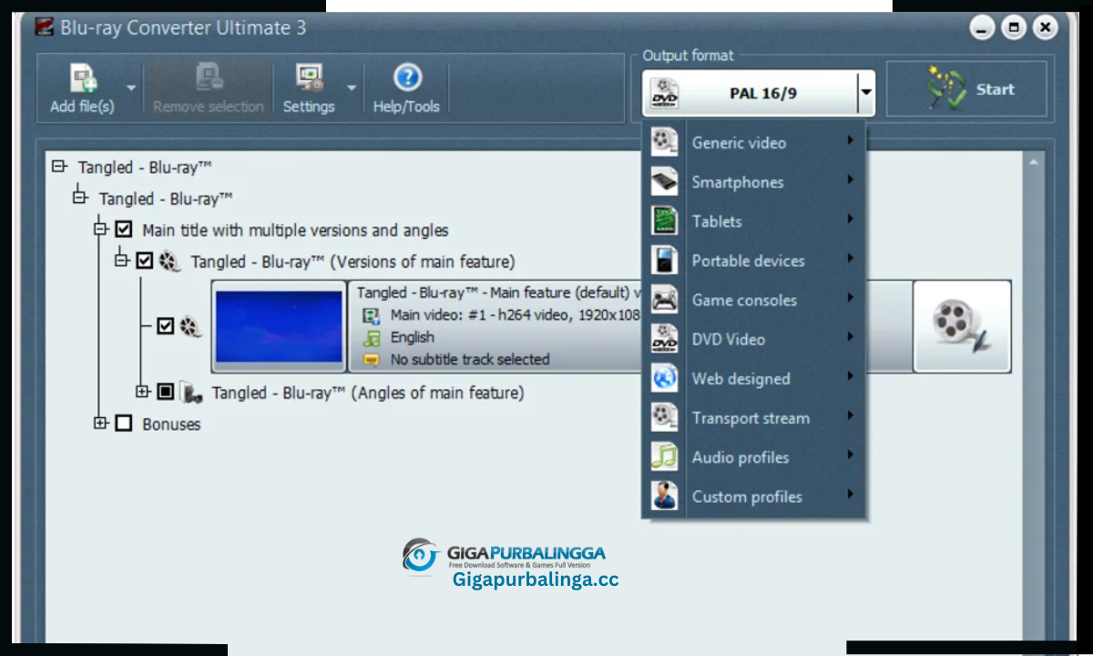Click the Audio profiles music note icon
1093x656 pixels.
pyautogui.click(x=665, y=456)
